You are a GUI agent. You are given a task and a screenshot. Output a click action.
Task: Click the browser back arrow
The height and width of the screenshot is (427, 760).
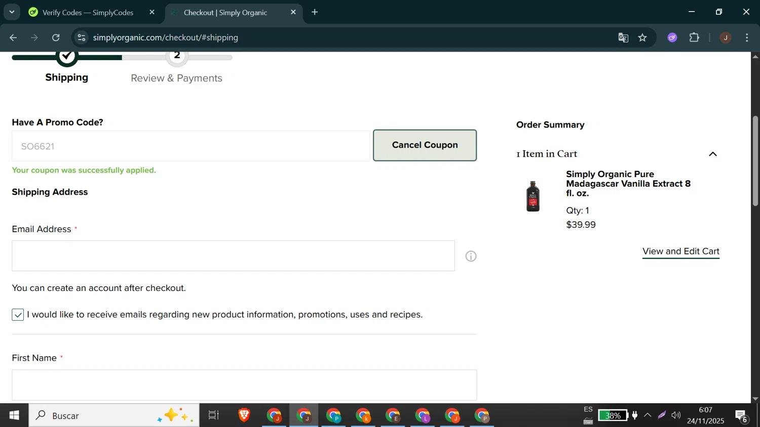[14, 37]
